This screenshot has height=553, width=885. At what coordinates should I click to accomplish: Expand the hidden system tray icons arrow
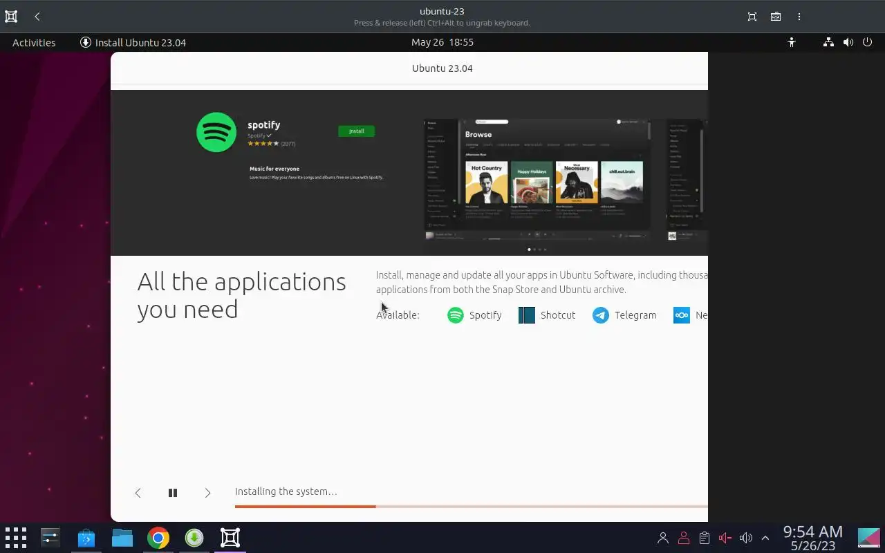click(765, 538)
